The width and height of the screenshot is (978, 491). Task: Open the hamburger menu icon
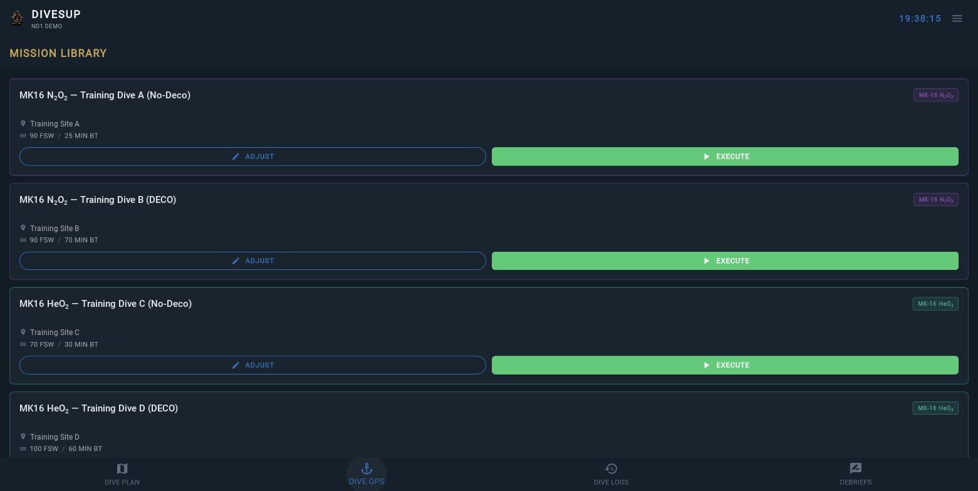point(957,19)
